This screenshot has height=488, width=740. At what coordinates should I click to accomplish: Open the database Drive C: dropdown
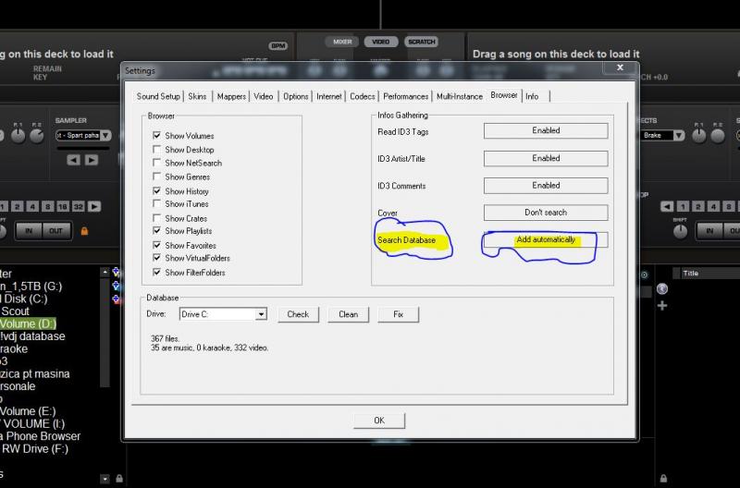(x=261, y=314)
